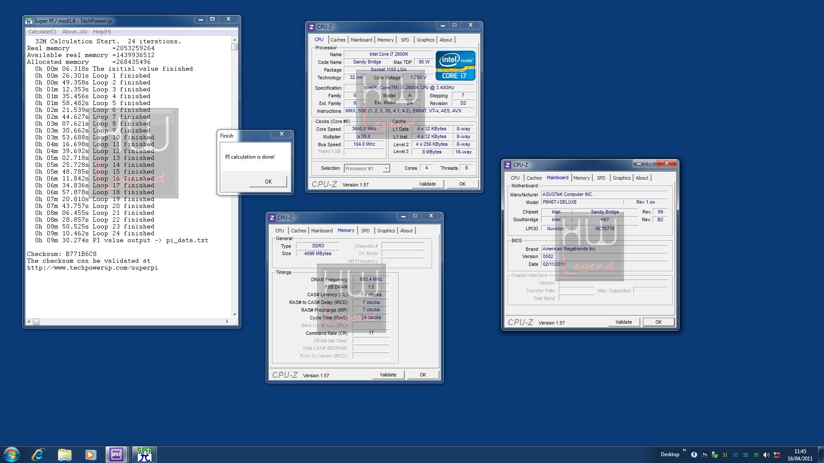Screen dimensions: 824x463
Task: Switch to Graphics tab in the CPU-tab CPU-Z window
Action: pyautogui.click(x=425, y=40)
